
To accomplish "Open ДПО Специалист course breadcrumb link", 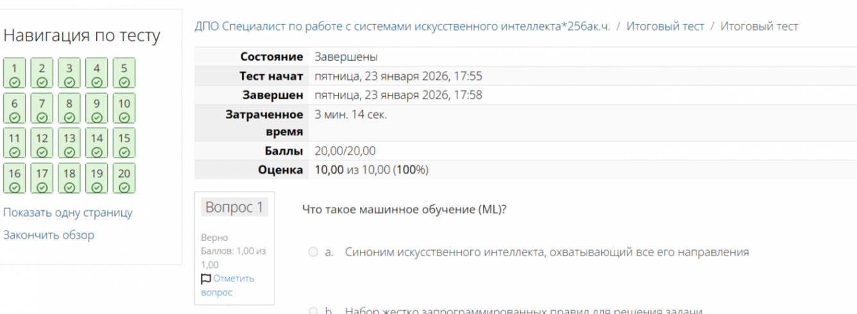I will pos(402,26).
